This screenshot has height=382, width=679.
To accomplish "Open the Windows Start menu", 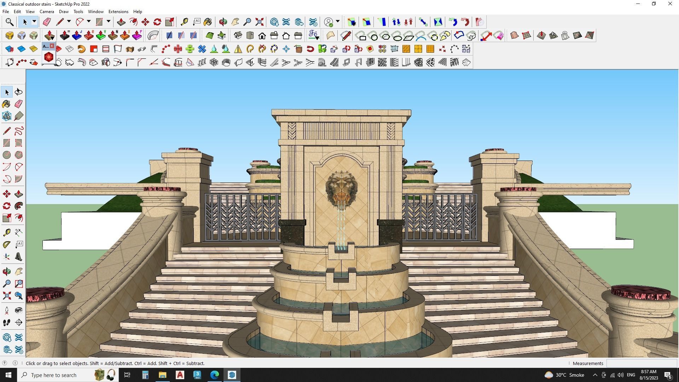I will [8, 375].
